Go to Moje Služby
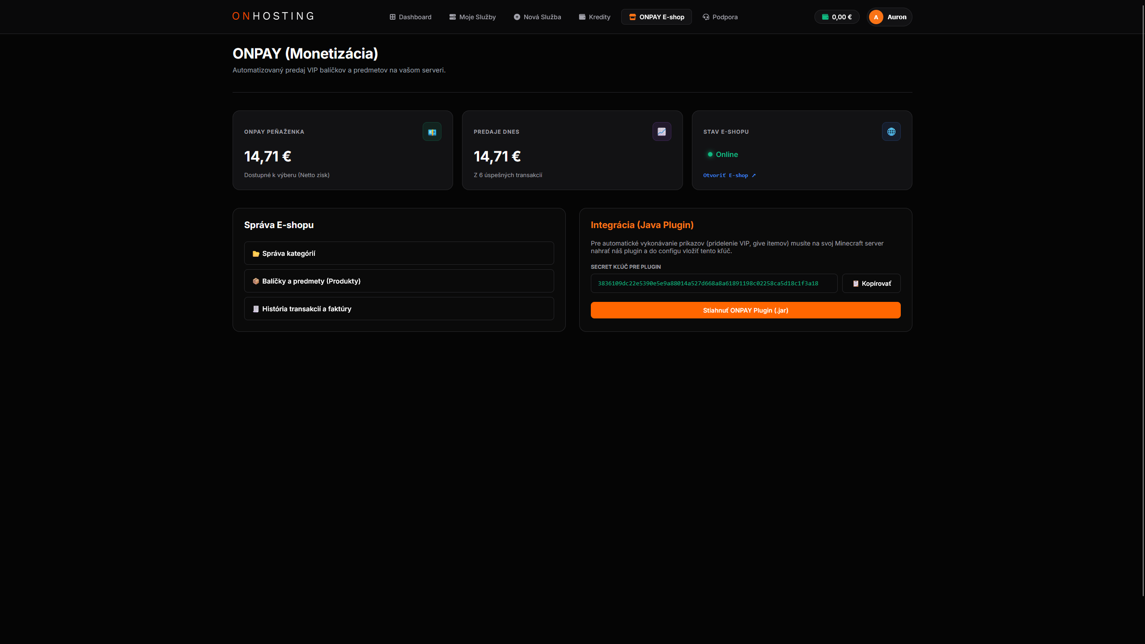 [472, 17]
